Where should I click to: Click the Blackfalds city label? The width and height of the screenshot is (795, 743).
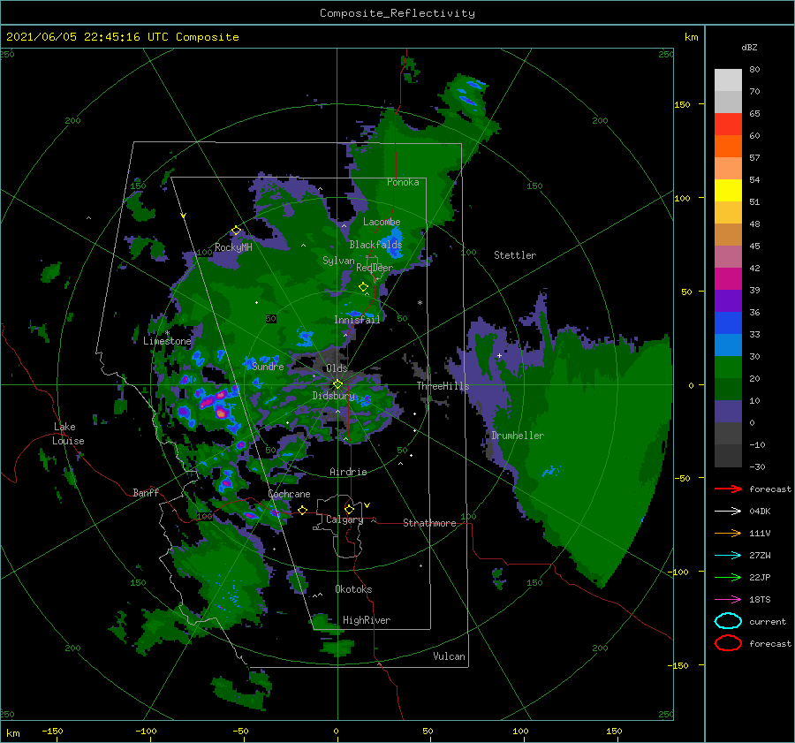click(x=375, y=245)
